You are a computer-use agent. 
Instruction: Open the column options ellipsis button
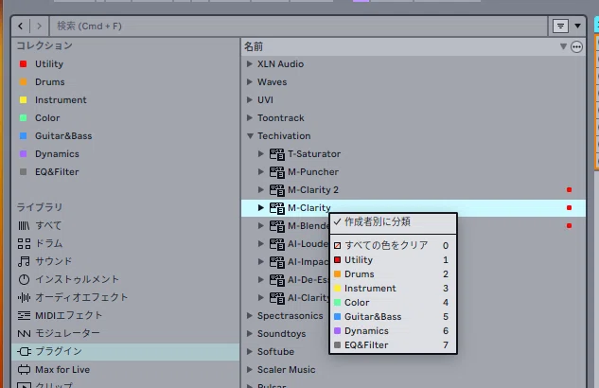576,47
